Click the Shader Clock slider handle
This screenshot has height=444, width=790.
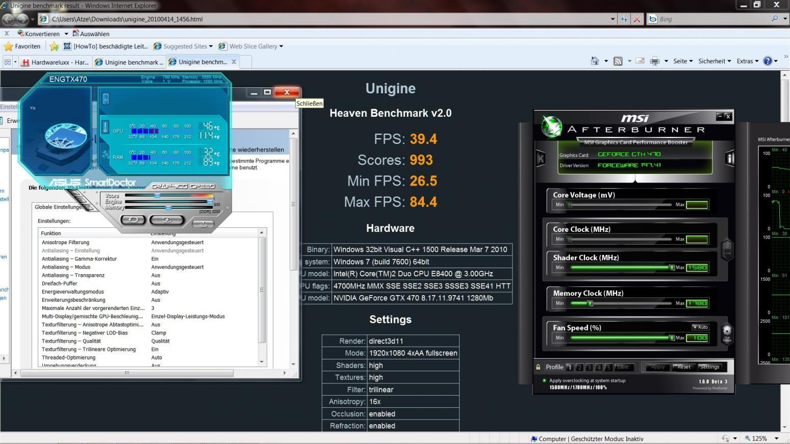coord(672,268)
